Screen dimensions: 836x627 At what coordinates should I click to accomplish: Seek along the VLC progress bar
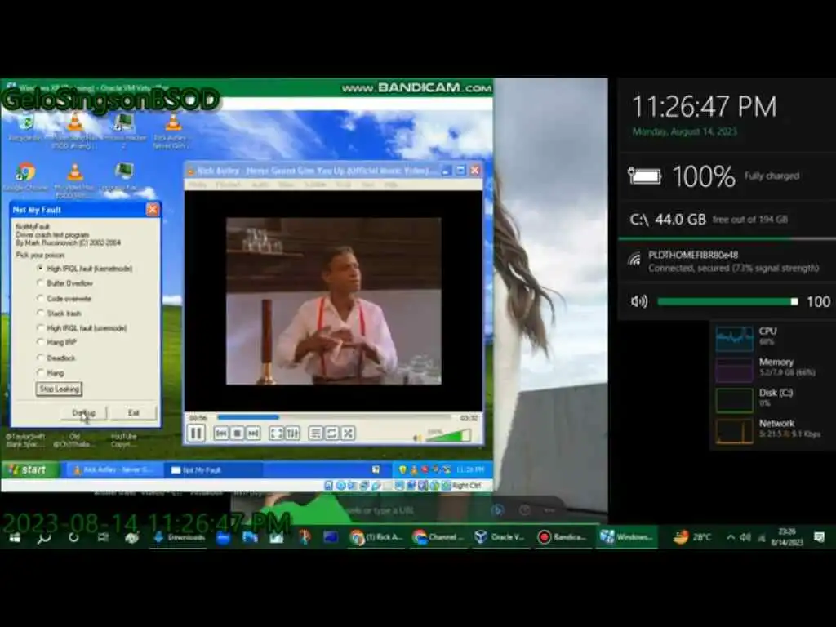click(x=334, y=417)
